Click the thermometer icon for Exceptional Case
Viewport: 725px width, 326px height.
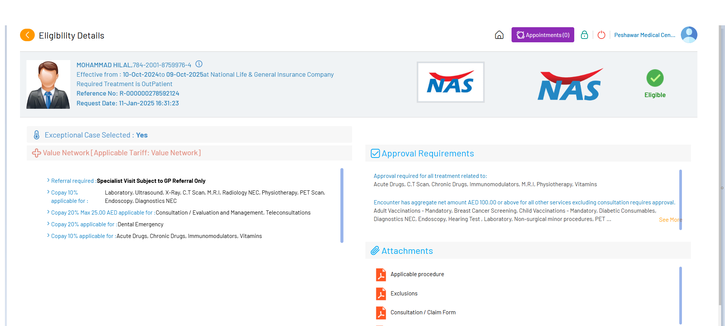point(37,135)
